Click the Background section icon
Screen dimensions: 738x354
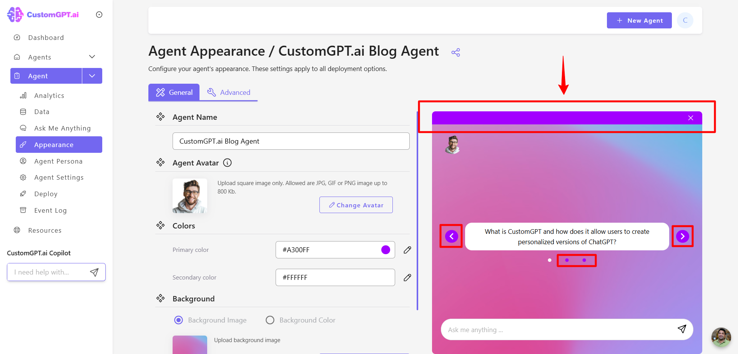click(161, 298)
